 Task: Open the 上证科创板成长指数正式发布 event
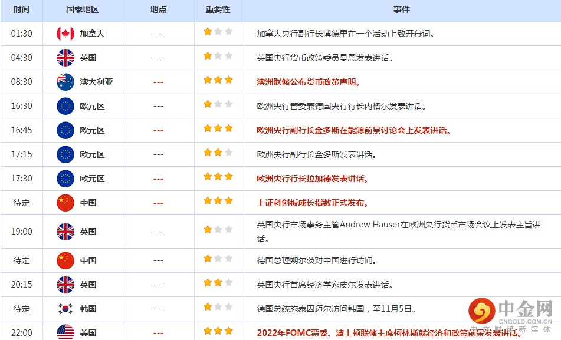pos(313,203)
